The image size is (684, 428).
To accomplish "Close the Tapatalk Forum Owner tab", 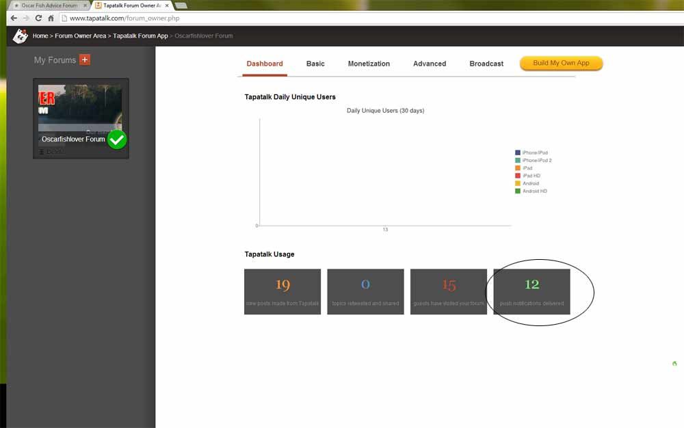I will coord(167,5).
